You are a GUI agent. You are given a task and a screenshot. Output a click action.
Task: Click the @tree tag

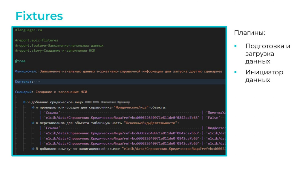point(20,61)
